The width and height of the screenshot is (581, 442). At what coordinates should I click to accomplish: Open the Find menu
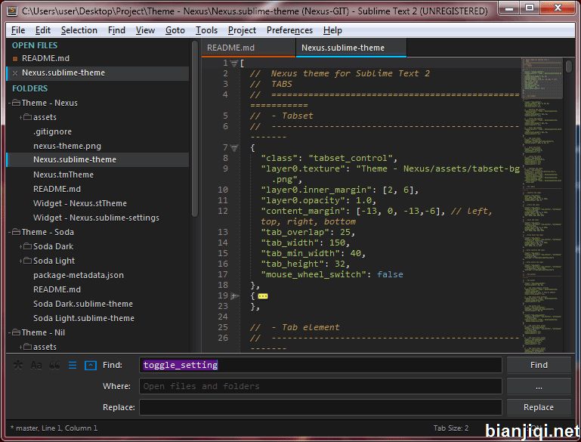pos(116,30)
